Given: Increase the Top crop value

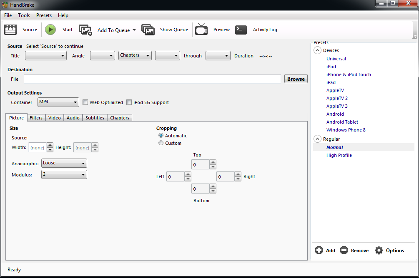Looking at the screenshot, I should [x=213, y=162].
